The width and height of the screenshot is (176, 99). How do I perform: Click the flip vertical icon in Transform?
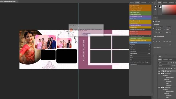[170, 32]
